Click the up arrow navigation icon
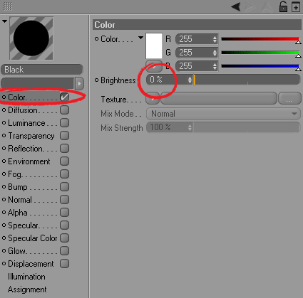This screenshot has height=298, width=303. (267, 6)
